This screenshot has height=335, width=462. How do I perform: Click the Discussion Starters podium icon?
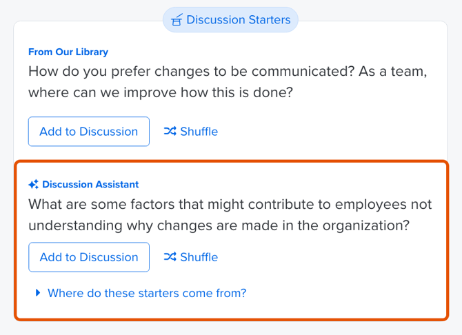pos(177,20)
